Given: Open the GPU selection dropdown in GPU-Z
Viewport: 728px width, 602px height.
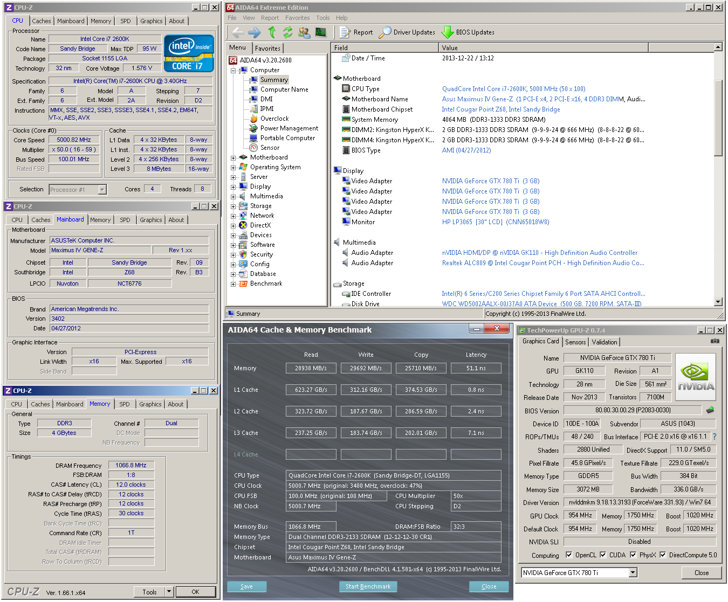Looking at the screenshot, I should [633, 573].
